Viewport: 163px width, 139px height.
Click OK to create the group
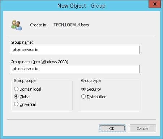112,129
